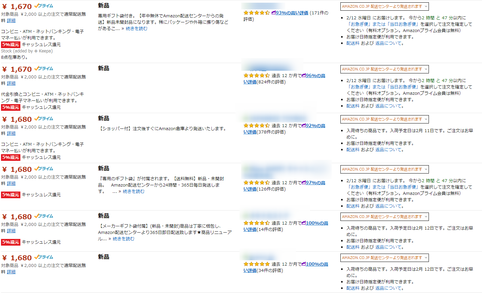Expand the shipping dropdown in the topmost offer
The image size is (482, 293).
384,7
